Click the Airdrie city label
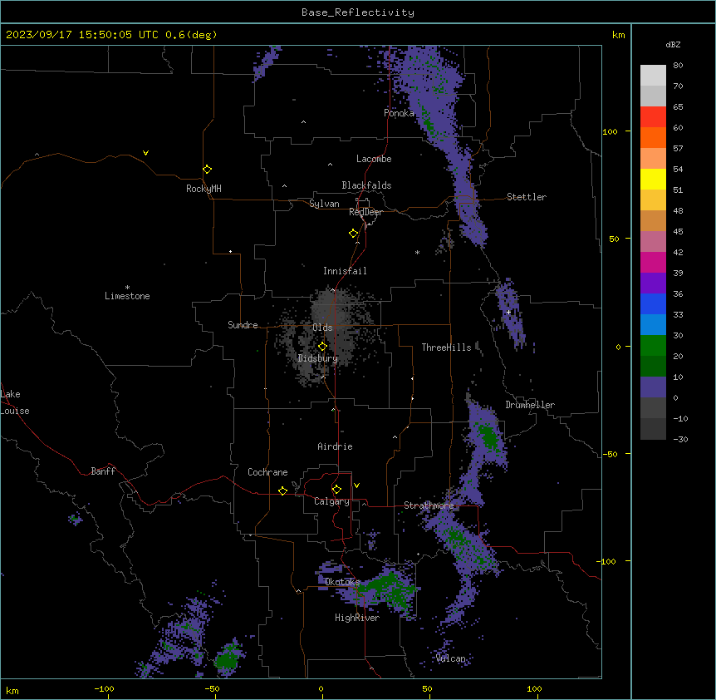 tap(336, 446)
